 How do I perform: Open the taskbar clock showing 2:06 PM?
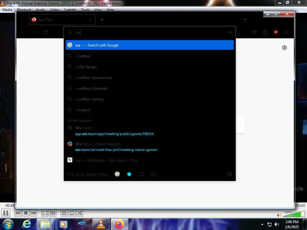point(292,224)
